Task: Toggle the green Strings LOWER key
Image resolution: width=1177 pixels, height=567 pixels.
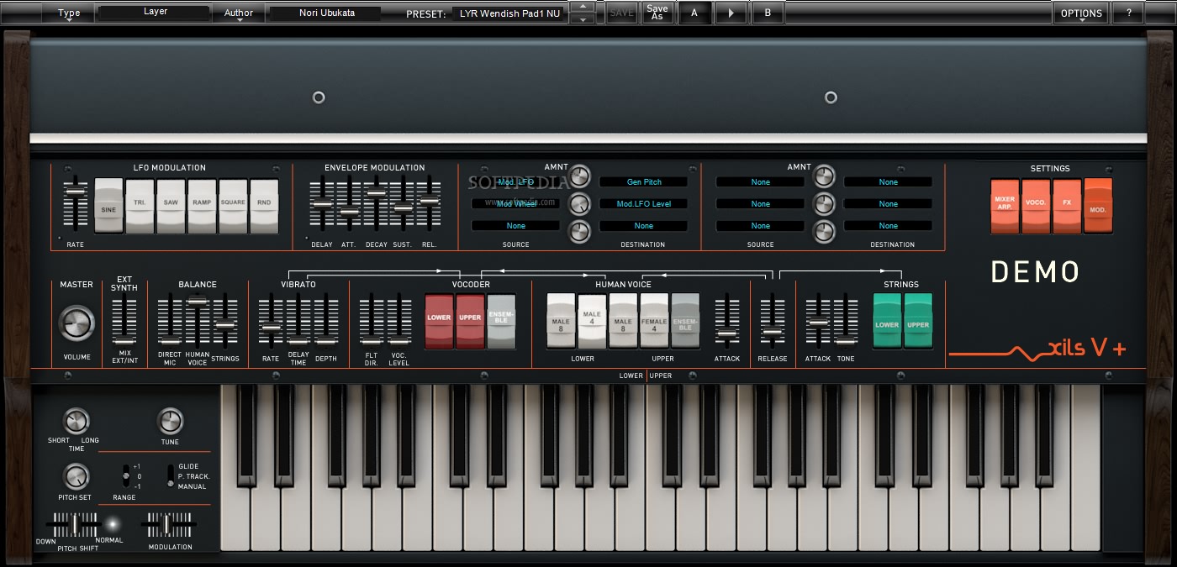Action: (x=887, y=321)
